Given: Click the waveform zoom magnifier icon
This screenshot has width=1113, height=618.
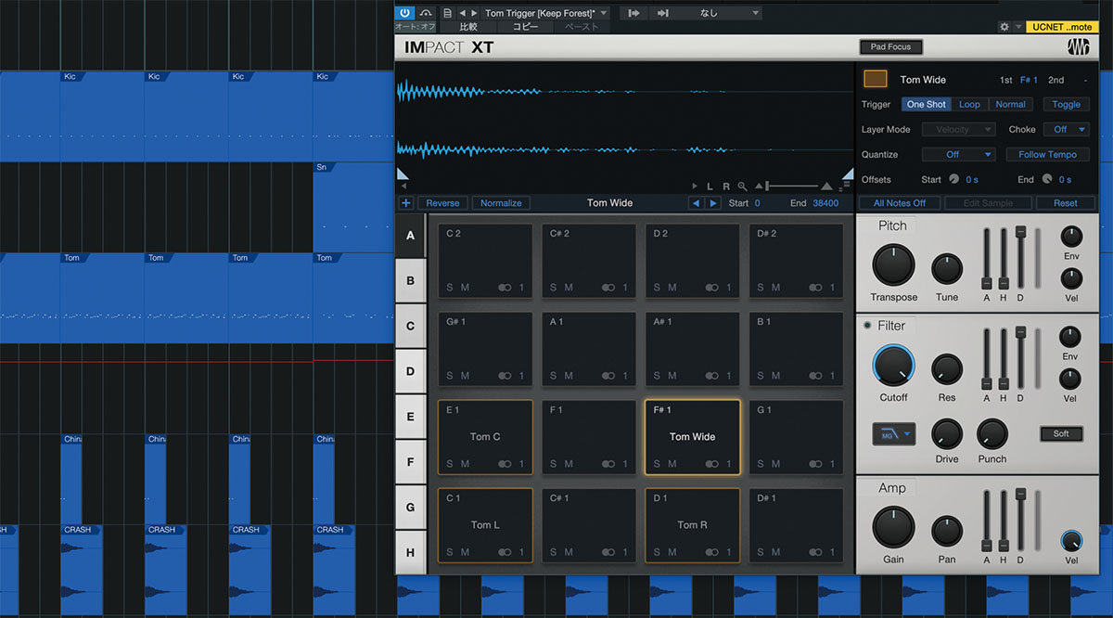Looking at the screenshot, I should pos(742,187).
